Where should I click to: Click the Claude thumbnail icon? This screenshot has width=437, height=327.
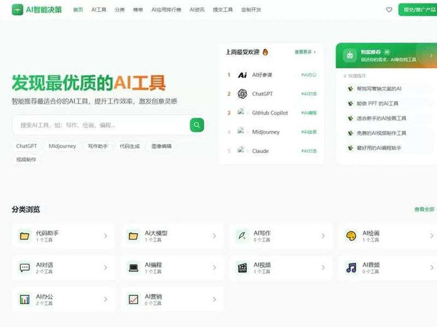pyautogui.click(x=241, y=150)
